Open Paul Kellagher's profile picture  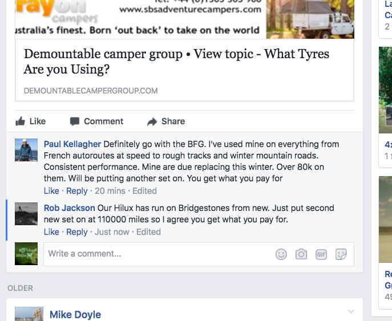[x=26, y=150]
